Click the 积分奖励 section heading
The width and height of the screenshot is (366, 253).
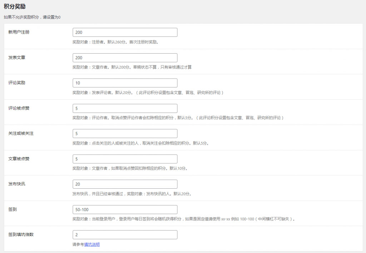click(14, 6)
